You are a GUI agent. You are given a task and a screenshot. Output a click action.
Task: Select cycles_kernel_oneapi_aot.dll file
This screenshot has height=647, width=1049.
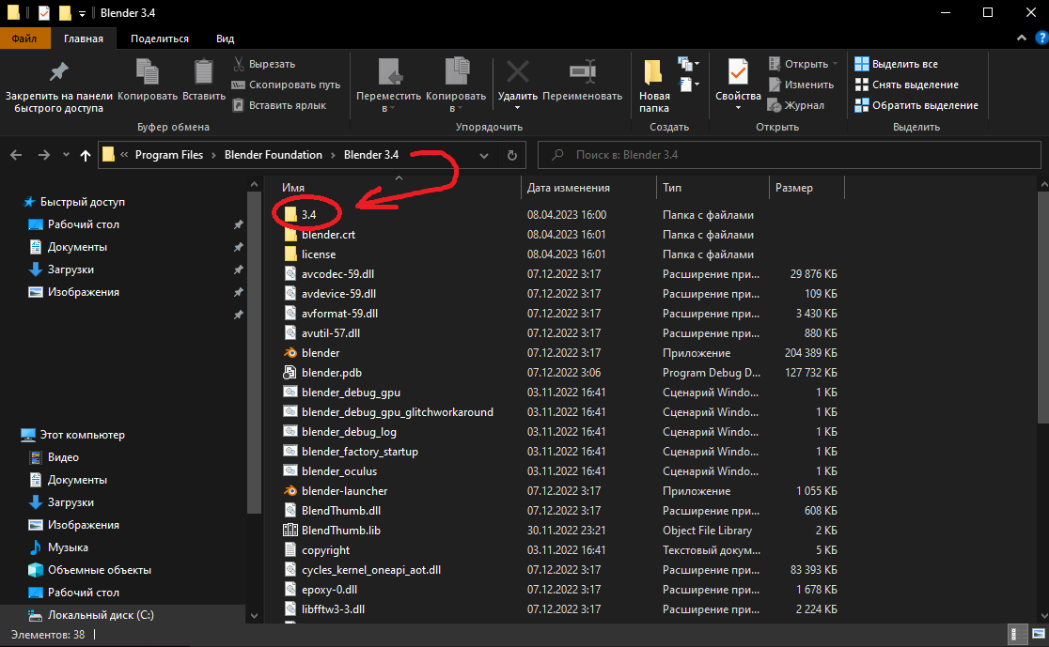pos(370,570)
